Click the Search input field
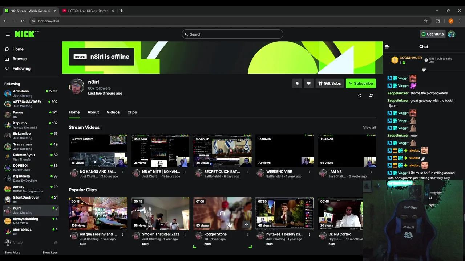 [x=232, y=34]
